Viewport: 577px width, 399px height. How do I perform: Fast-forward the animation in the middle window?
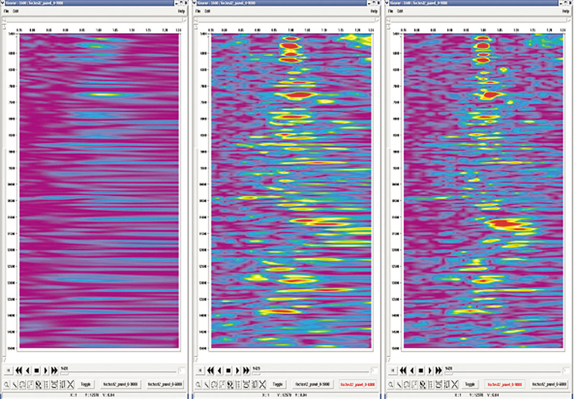[x=247, y=370]
